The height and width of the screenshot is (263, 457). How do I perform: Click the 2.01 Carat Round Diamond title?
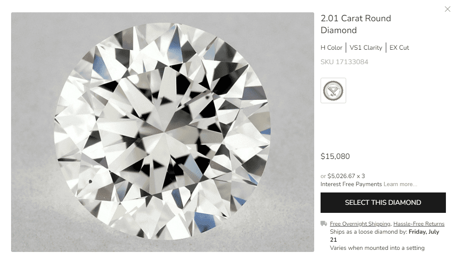tap(356, 24)
